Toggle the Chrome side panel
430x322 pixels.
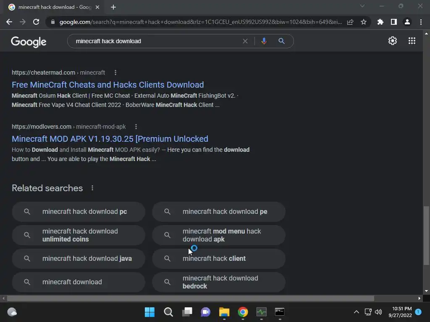point(394,22)
